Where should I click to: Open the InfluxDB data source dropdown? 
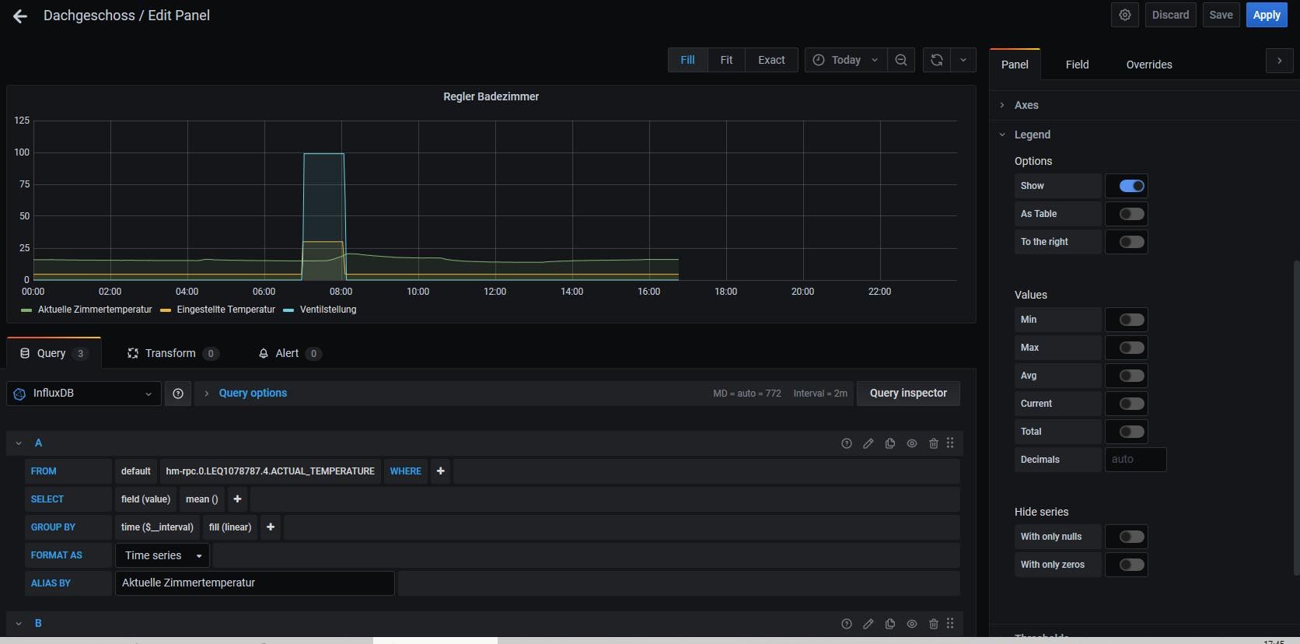[84, 394]
